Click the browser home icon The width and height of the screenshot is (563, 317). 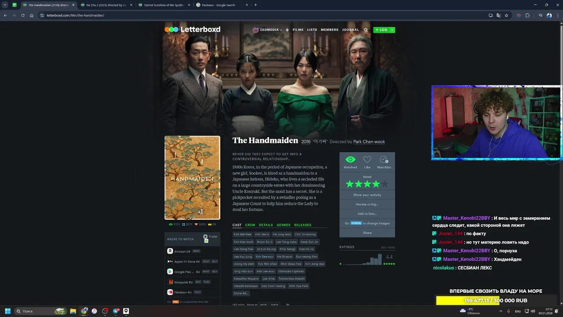point(32,15)
